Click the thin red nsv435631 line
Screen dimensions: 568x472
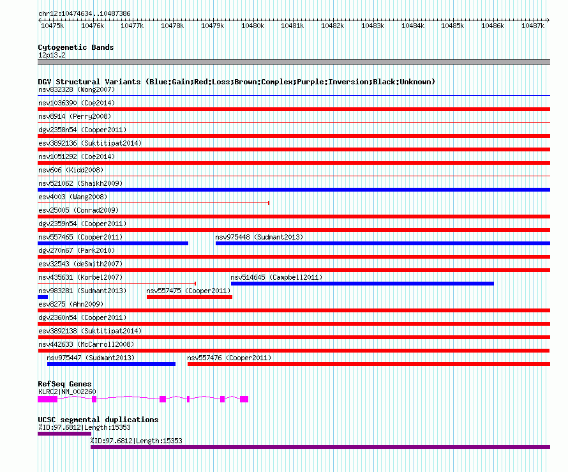(117, 284)
